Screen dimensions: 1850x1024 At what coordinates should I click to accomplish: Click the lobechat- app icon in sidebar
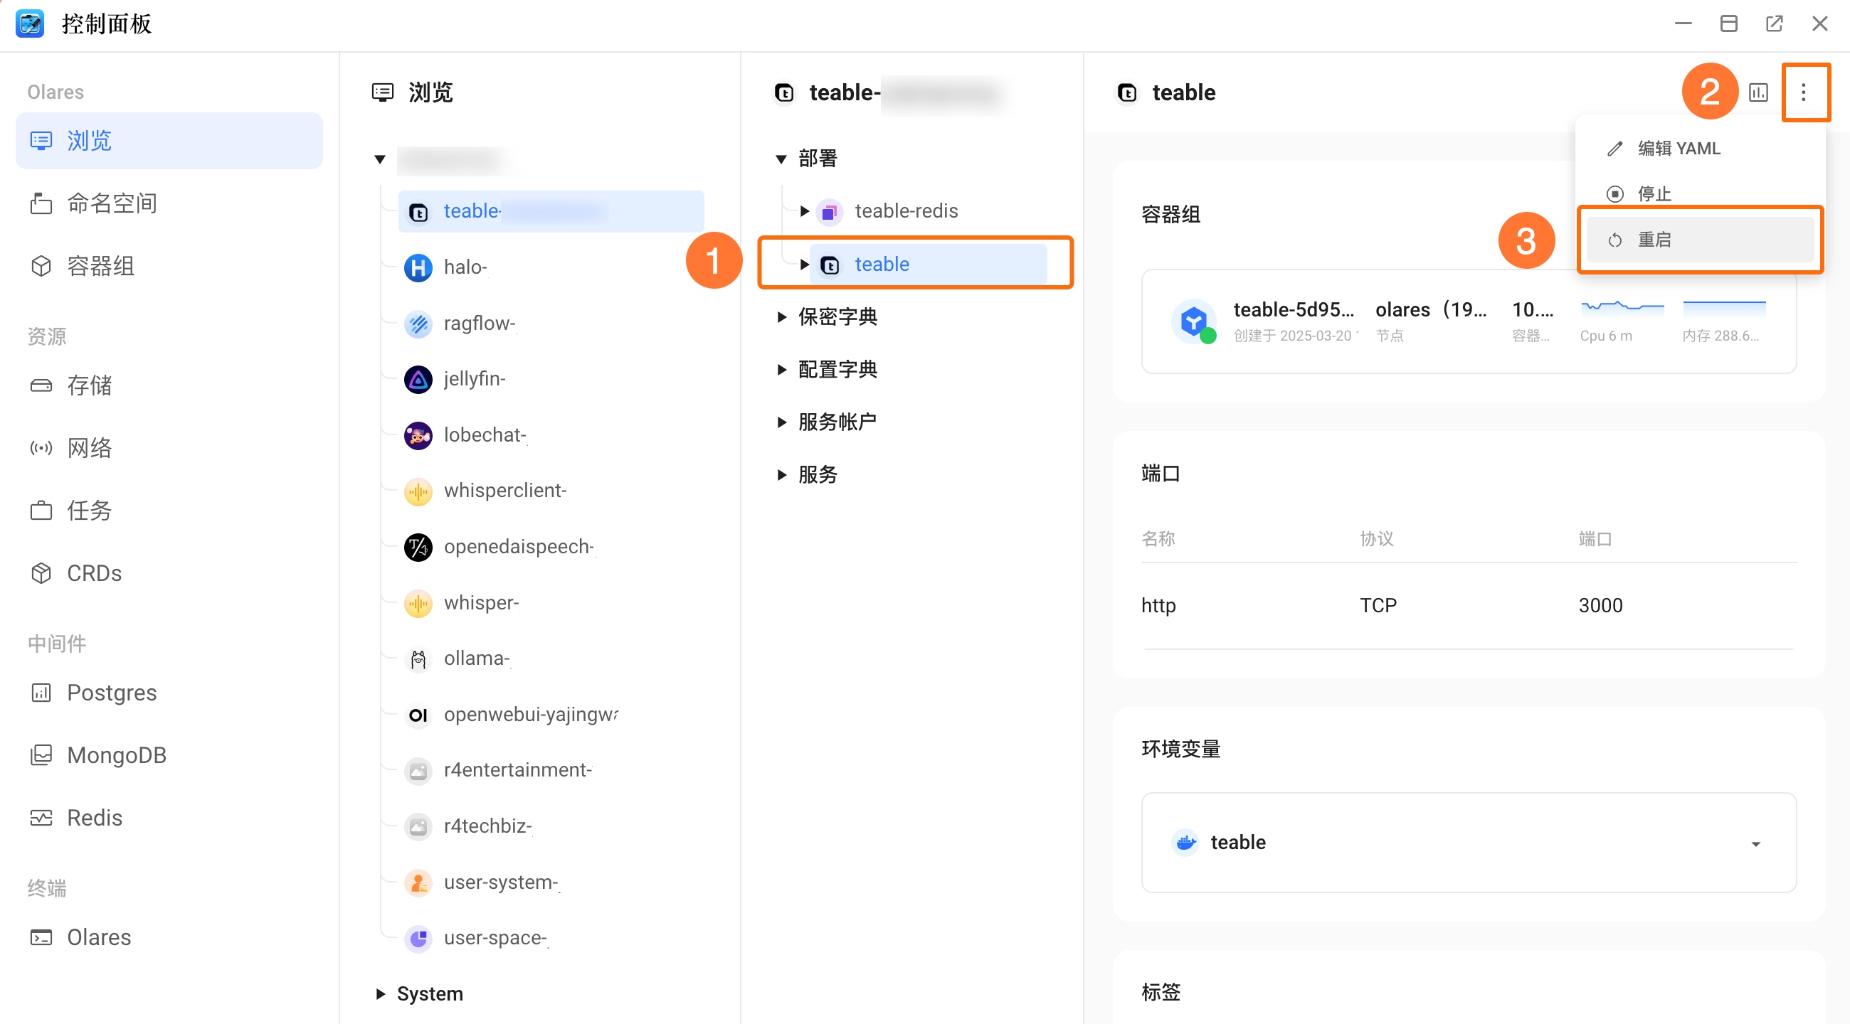[x=418, y=434]
